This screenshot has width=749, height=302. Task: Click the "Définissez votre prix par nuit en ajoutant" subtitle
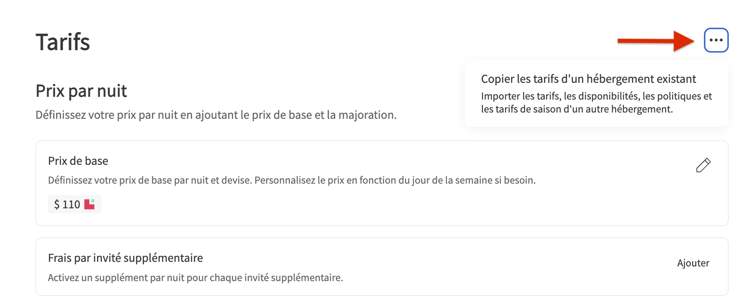tap(137, 115)
